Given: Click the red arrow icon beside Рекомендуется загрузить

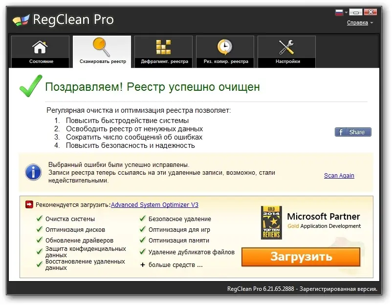Looking at the screenshot, I should [29, 204].
